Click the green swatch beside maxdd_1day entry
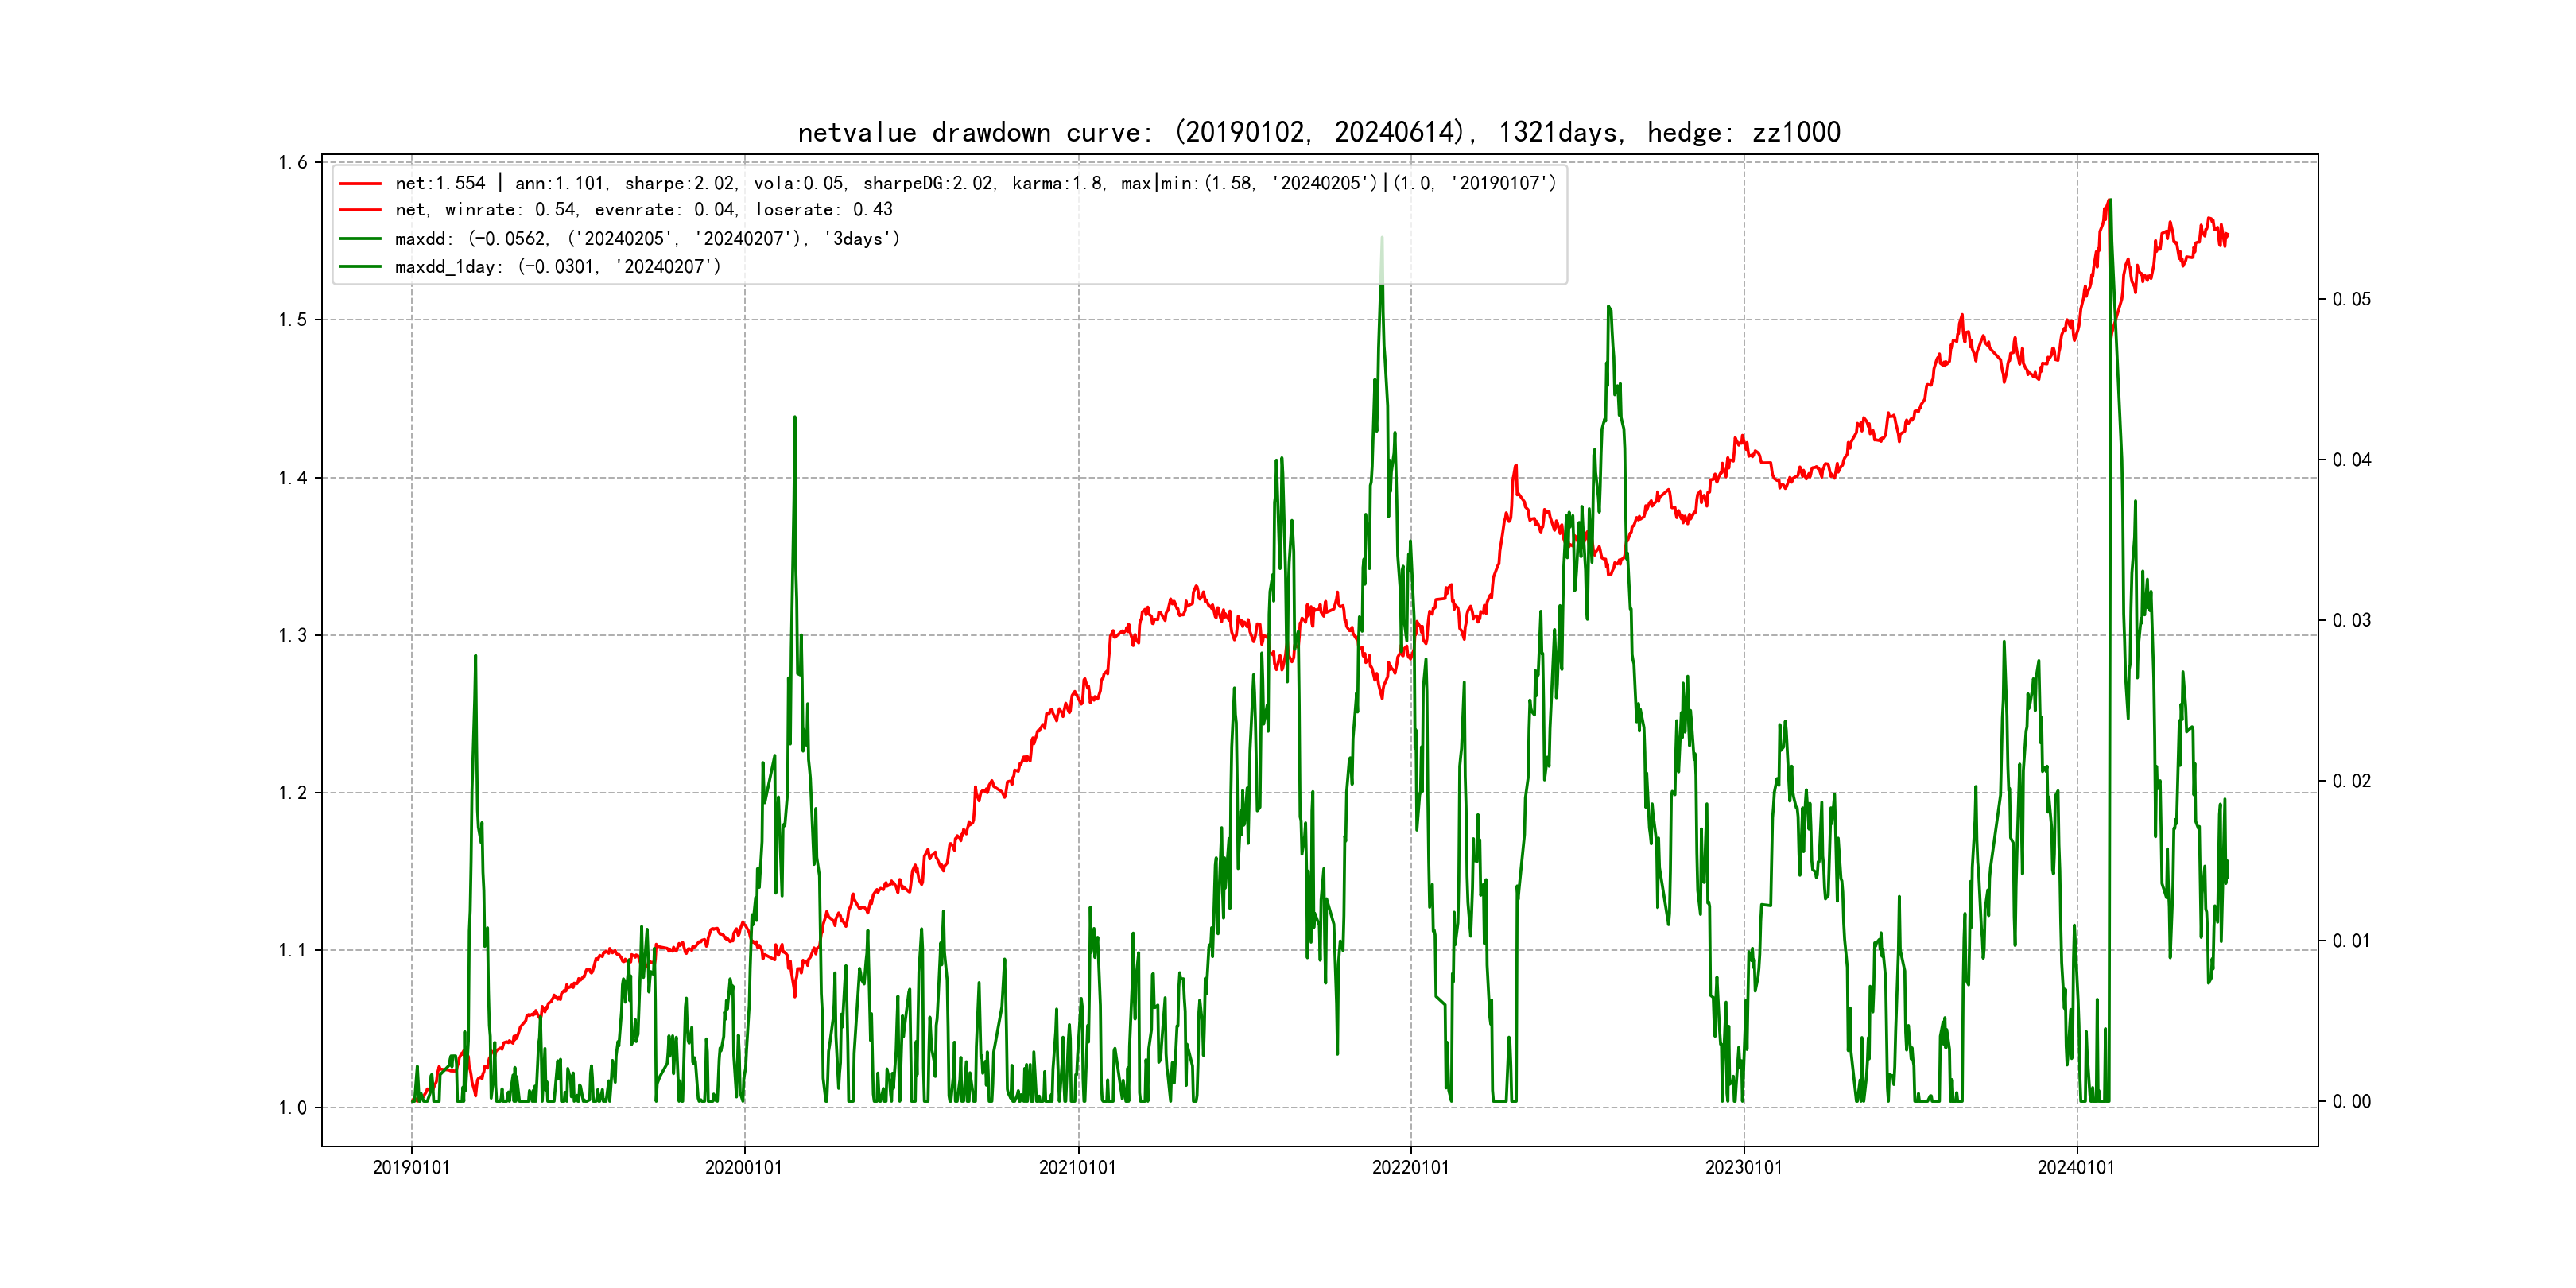 [360, 267]
